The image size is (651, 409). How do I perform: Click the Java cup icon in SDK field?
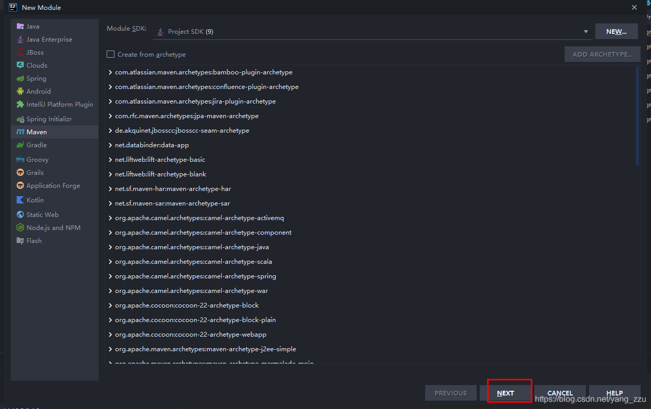161,32
